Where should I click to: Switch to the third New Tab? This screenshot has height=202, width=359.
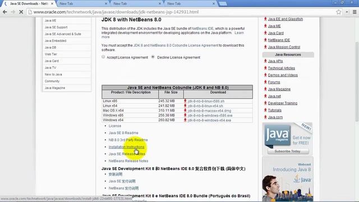[174, 4]
